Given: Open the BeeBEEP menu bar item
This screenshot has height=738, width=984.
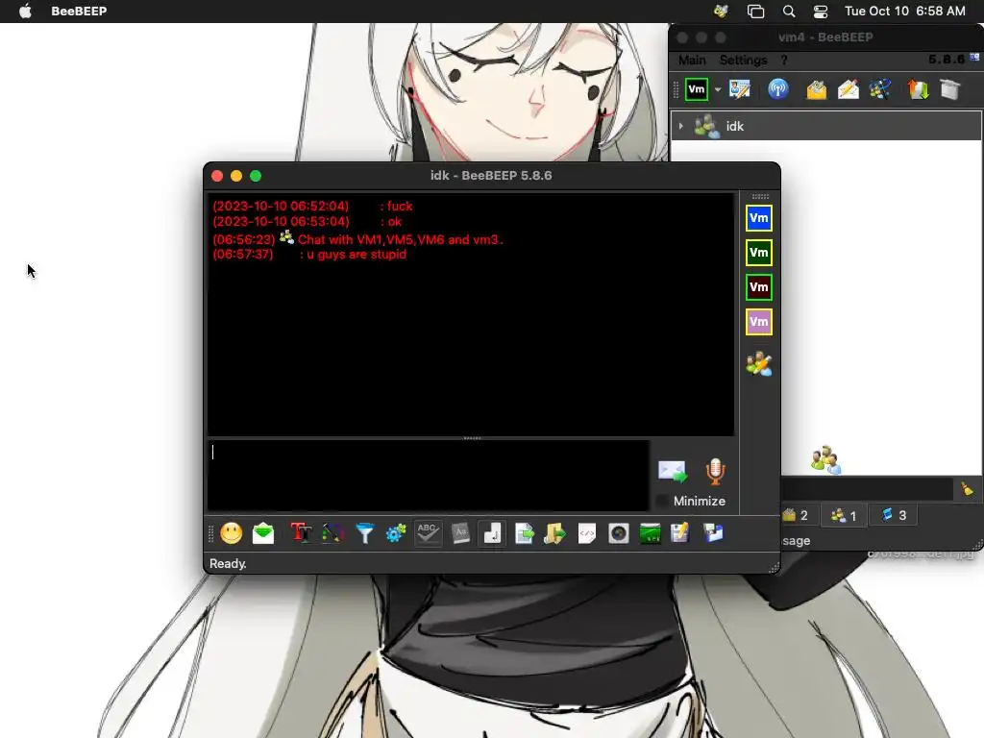Looking at the screenshot, I should 79,11.
